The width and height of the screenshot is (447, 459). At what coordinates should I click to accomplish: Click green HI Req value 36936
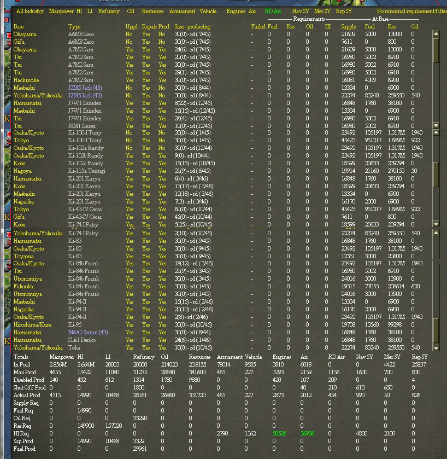pos(307,433)
